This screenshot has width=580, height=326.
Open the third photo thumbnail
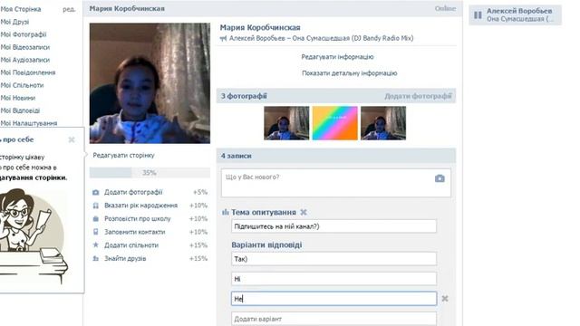coord(383,123)
